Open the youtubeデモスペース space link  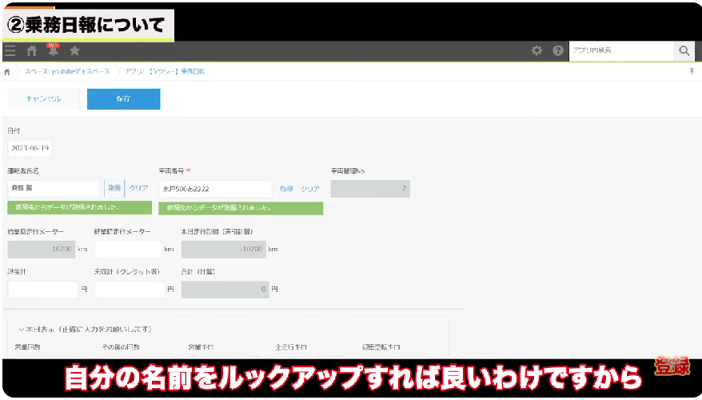click(72, 72)
